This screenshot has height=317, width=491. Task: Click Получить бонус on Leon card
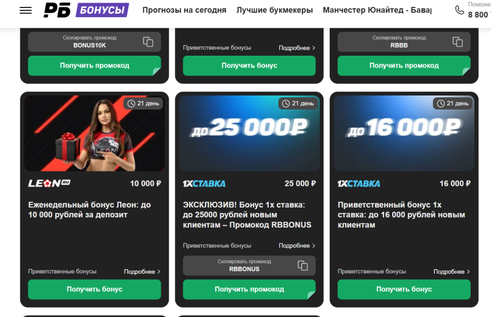(95, 289)
